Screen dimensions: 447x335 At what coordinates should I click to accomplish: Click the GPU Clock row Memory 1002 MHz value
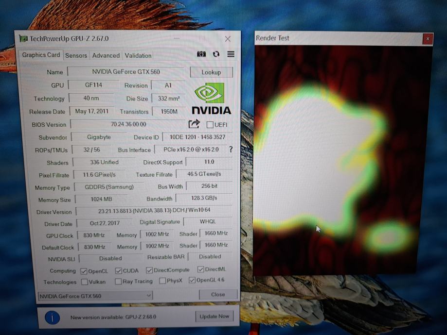[x=157, y=234]
